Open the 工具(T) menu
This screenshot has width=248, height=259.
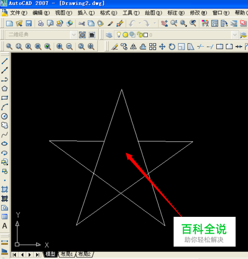(x=131, y=13)
